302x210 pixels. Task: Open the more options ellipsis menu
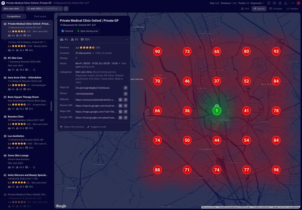[293, 3]
